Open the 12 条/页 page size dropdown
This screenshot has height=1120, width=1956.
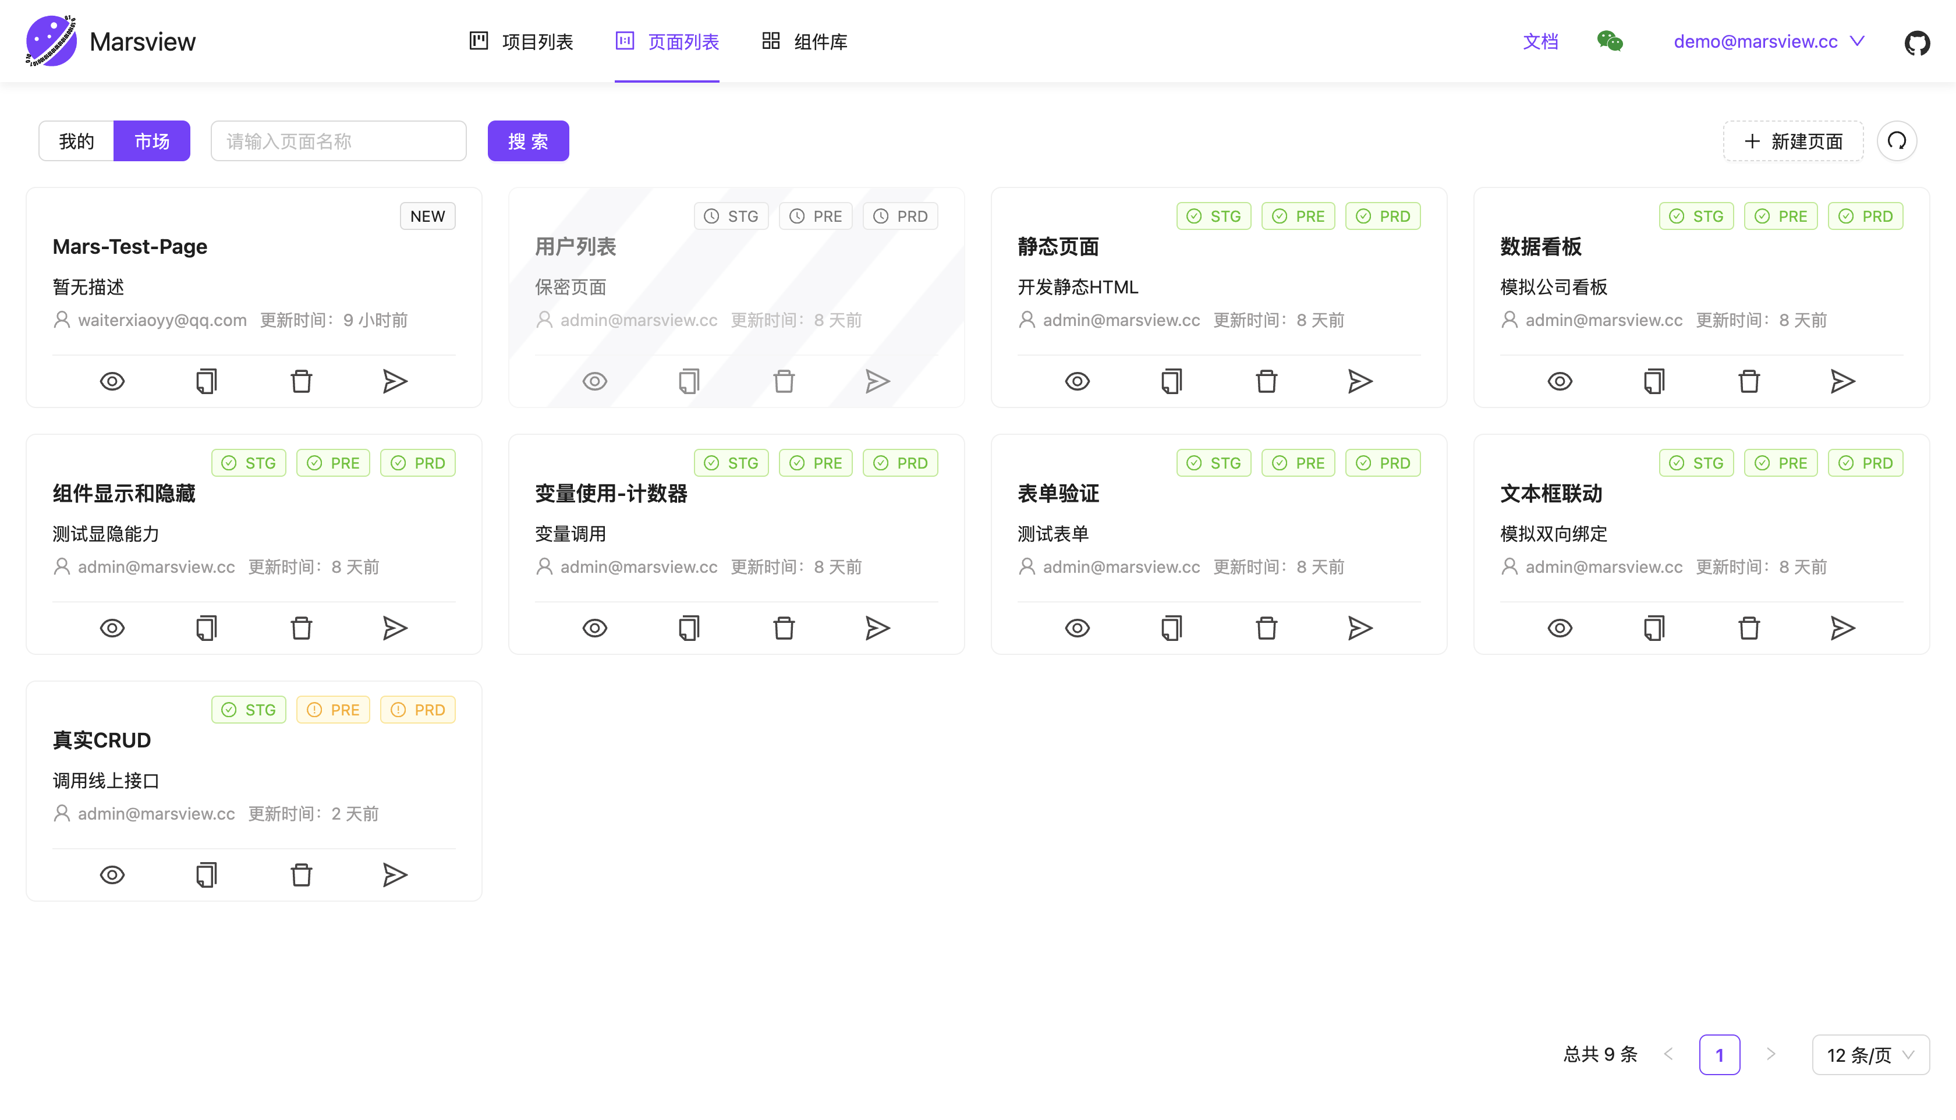1870,1055
